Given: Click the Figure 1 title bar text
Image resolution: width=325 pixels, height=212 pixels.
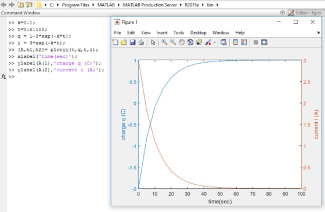Looking at the screenshot, I should [129, 22].
